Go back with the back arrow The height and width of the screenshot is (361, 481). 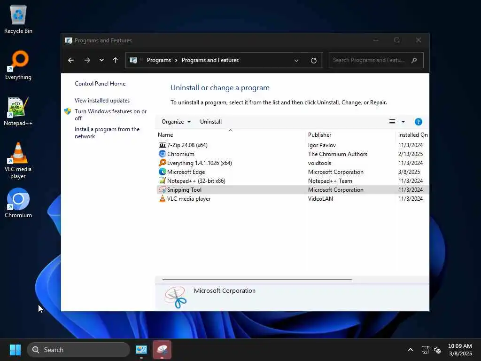coord(71,60)
